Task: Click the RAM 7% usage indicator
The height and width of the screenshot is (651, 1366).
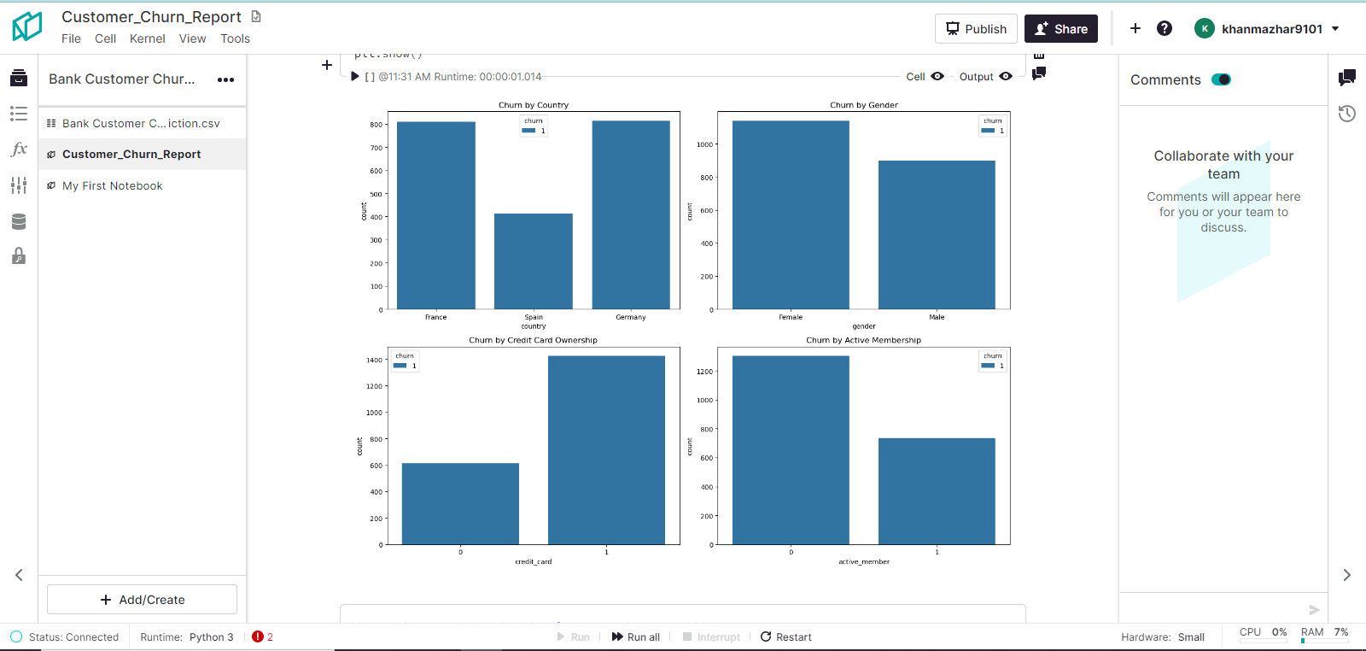Action: pyautogui.click(x=1324, y=633)
